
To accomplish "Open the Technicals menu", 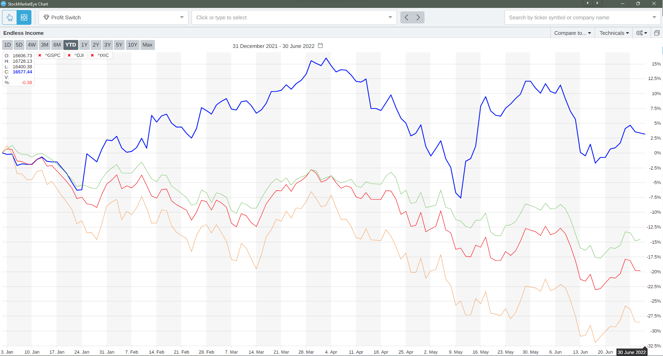I will tap(614, 33).
